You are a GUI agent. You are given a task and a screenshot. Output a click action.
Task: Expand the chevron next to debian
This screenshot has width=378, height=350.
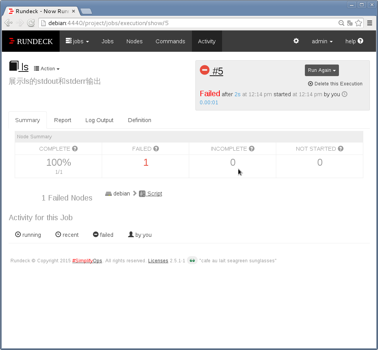tap(135, 193)
